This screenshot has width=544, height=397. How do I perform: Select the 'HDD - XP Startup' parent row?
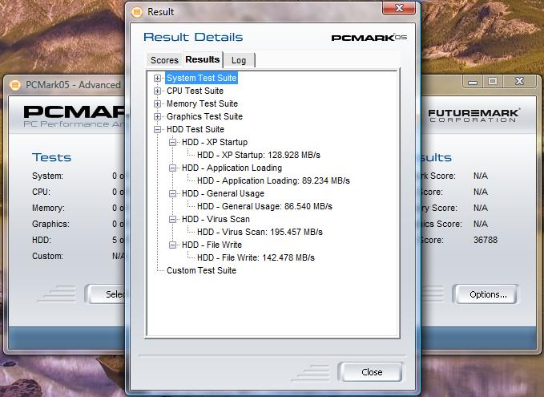pyautogui.click(x=215, y=143)
